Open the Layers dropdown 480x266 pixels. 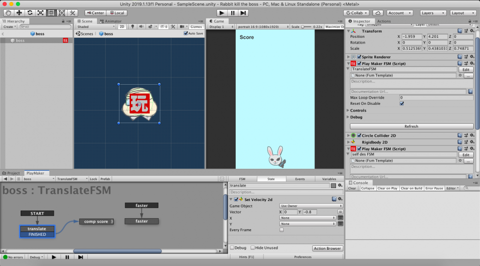[433, 13]
